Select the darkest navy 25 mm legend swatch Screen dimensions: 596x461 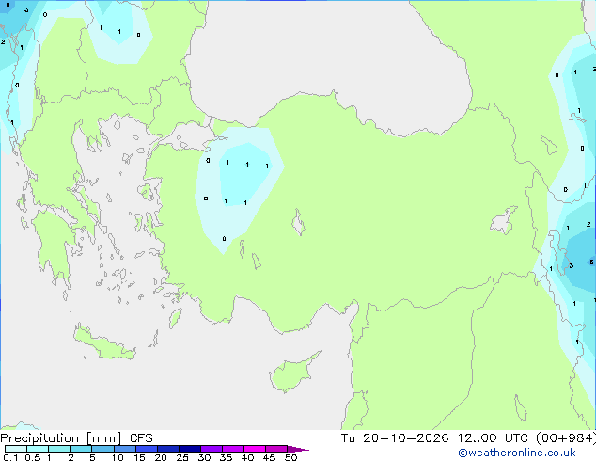tap(190, 449)
